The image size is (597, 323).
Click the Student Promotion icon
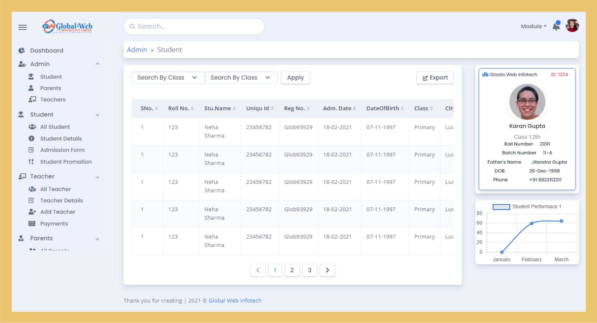31,162
